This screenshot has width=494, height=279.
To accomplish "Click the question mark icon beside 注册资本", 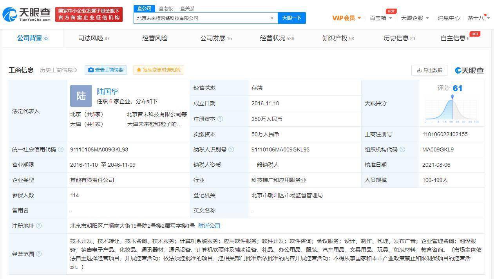I will point(220,119).
